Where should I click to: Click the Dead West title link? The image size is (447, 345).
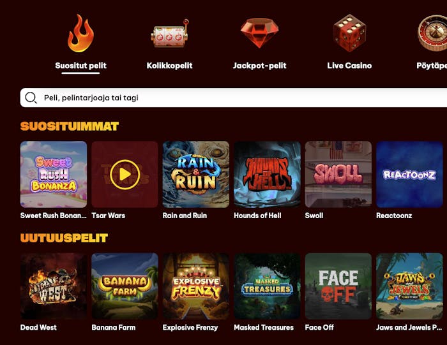point(38,327)
